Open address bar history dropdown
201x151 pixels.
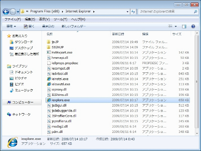point(127,12)
